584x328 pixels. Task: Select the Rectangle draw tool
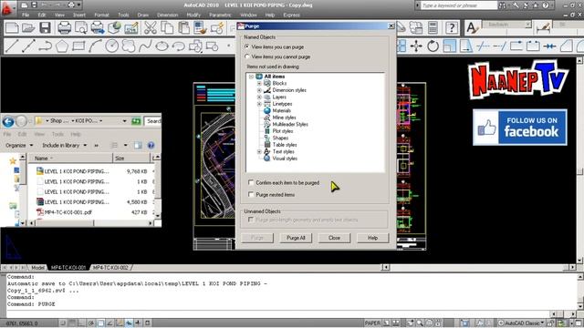pyautogui.click(x=78, y=46)
